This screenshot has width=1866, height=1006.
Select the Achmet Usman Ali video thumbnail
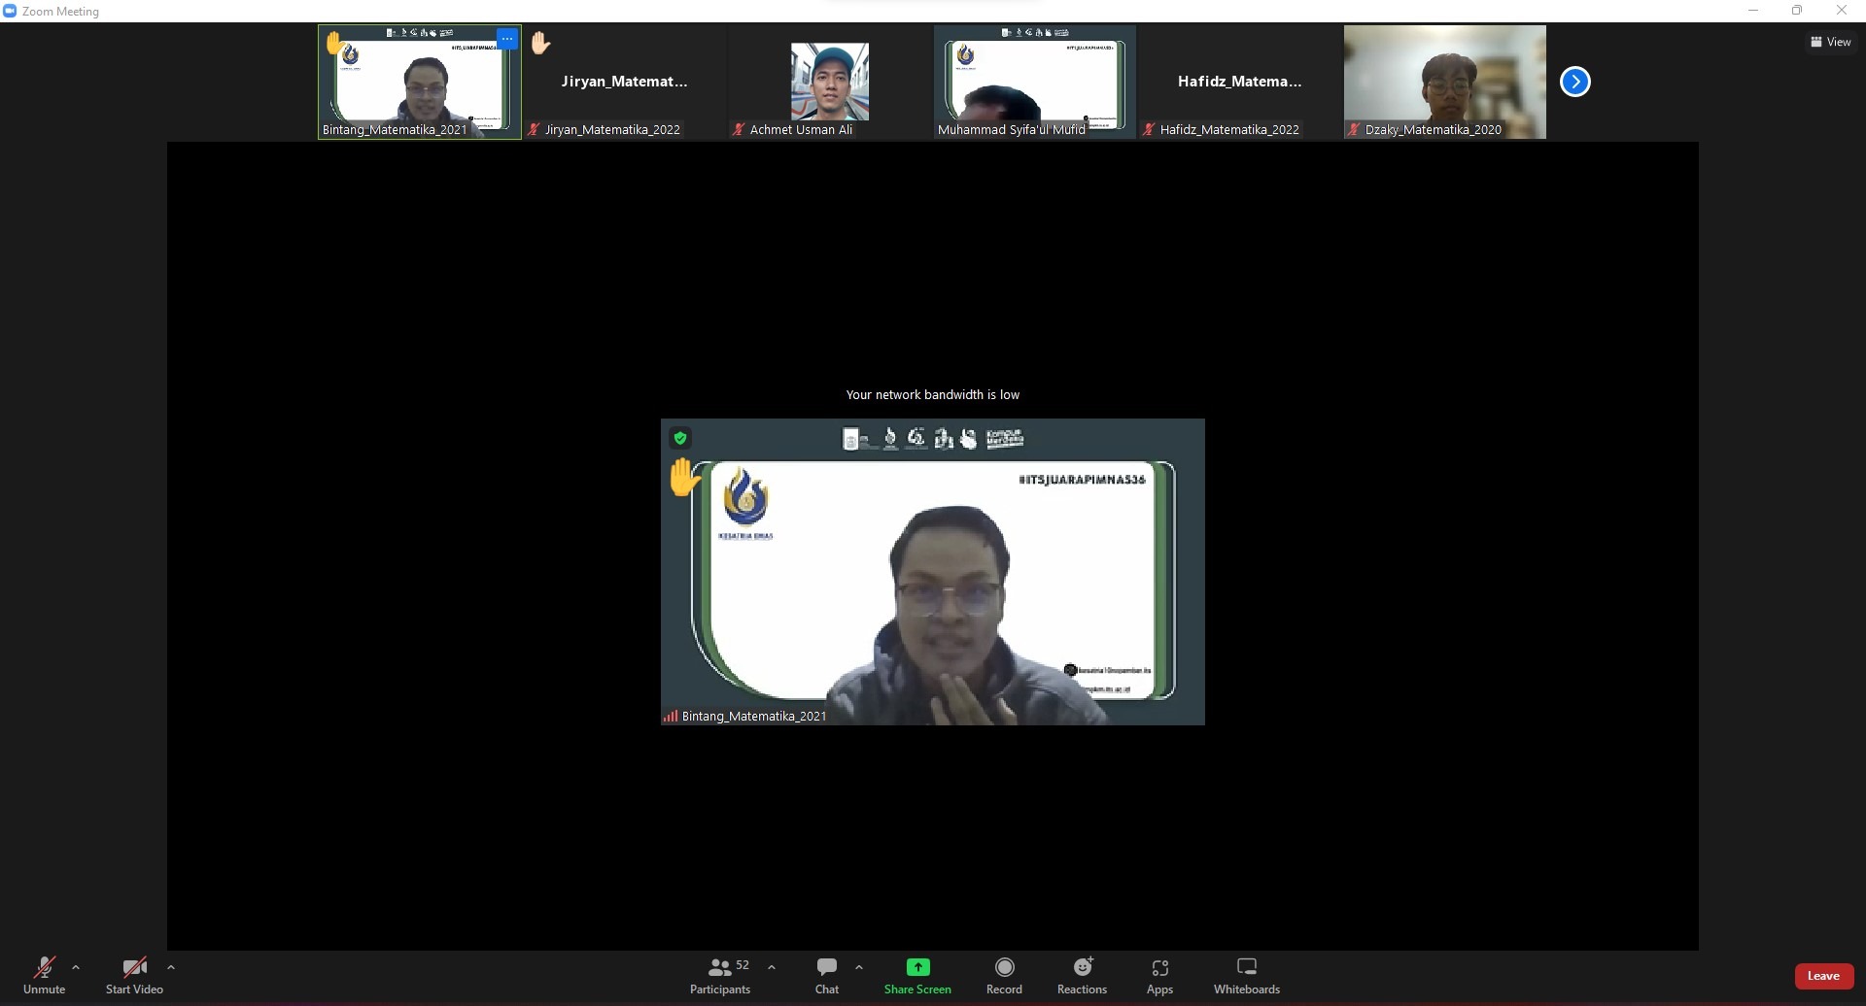(x=829, y=83)
